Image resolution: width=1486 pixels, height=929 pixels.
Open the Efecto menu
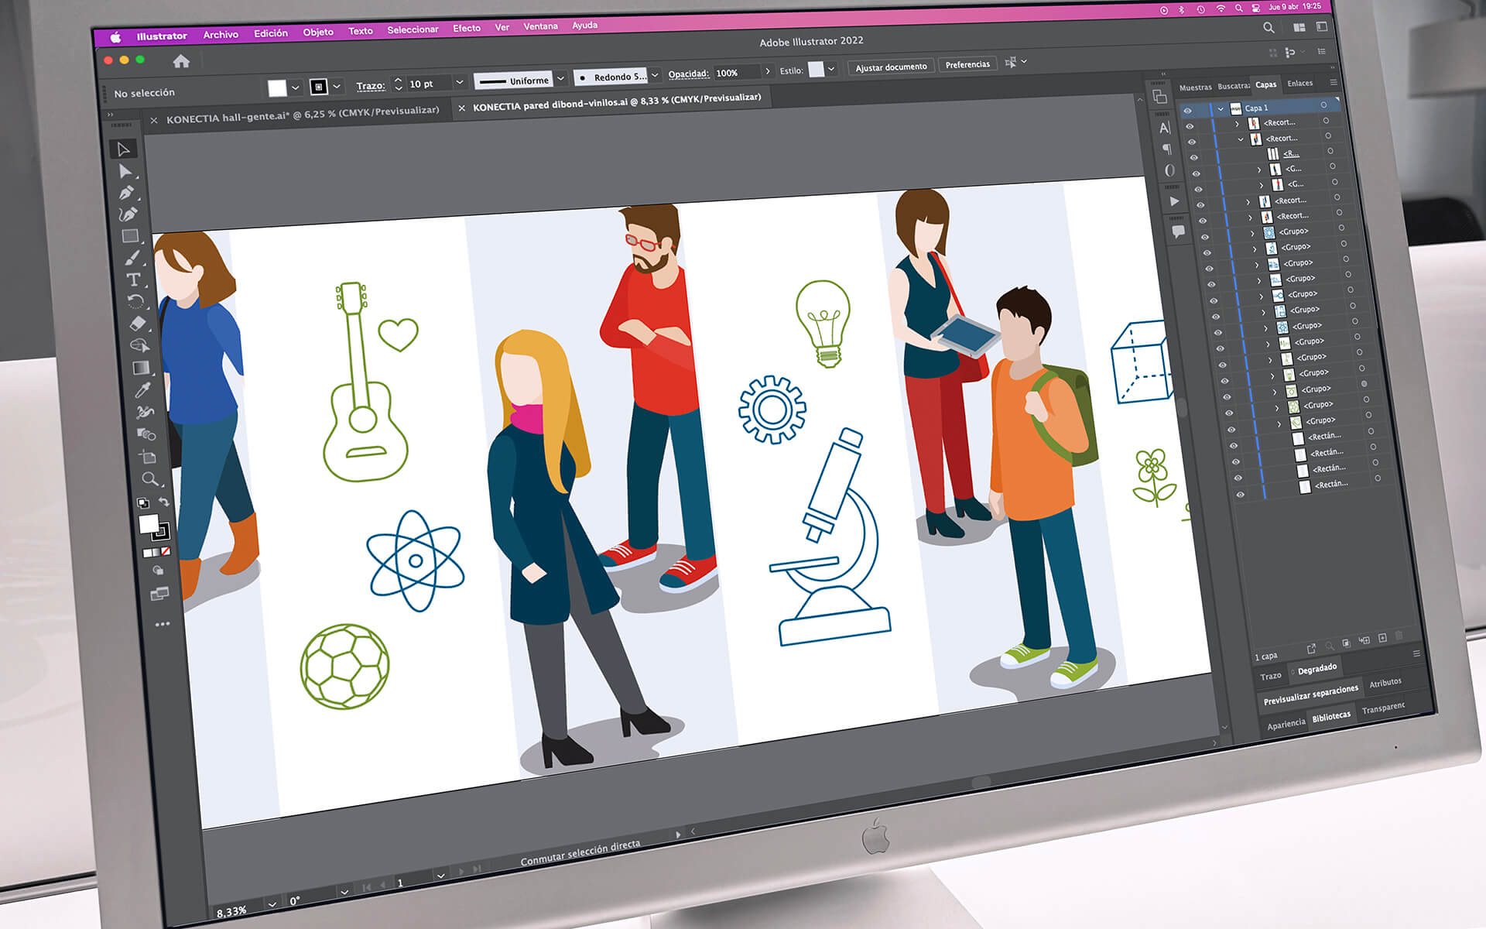(x=467, y=28)
